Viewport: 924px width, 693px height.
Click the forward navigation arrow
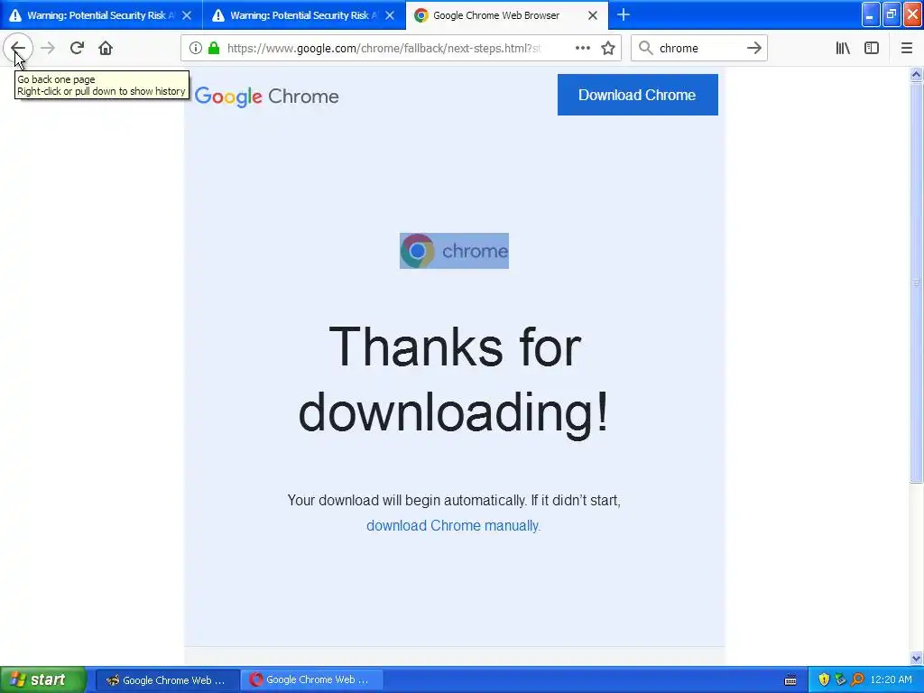pyautogui.click(x=49, y=49)
